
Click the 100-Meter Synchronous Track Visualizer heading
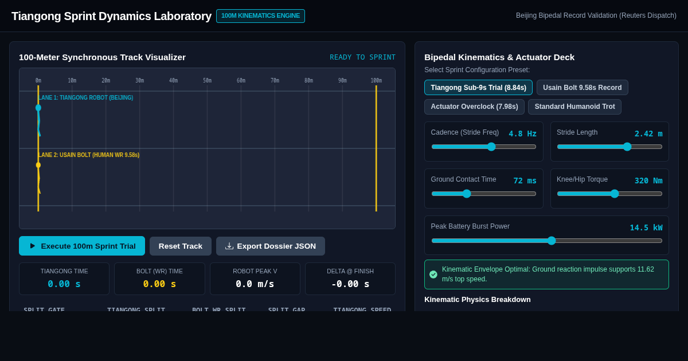coord(102,57)
